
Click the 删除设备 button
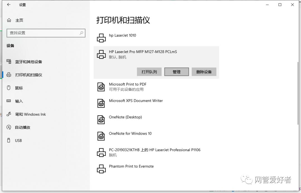point(204,72)
